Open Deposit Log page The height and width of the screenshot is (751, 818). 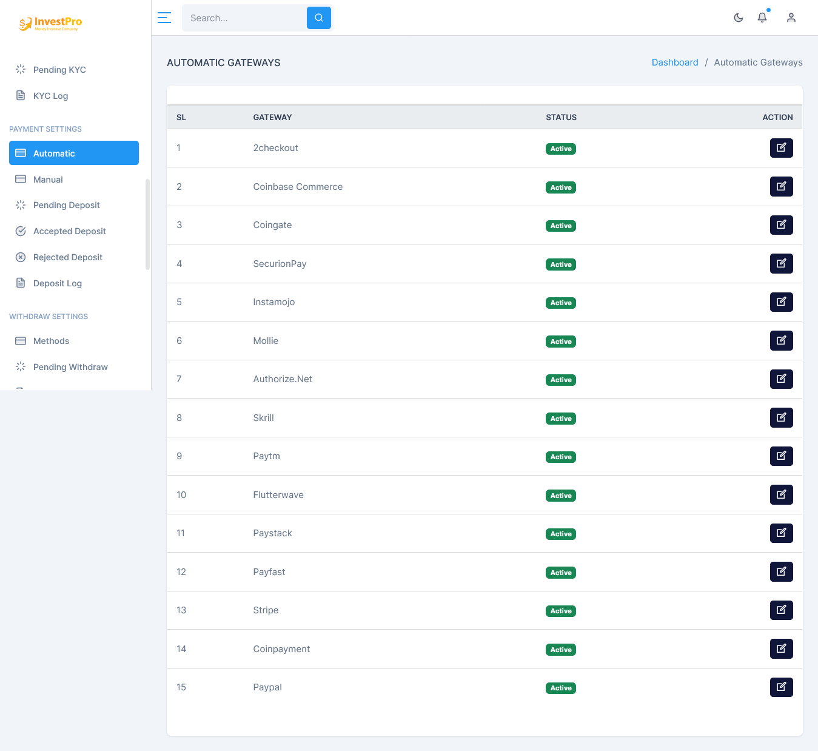[x=74, y=283]
